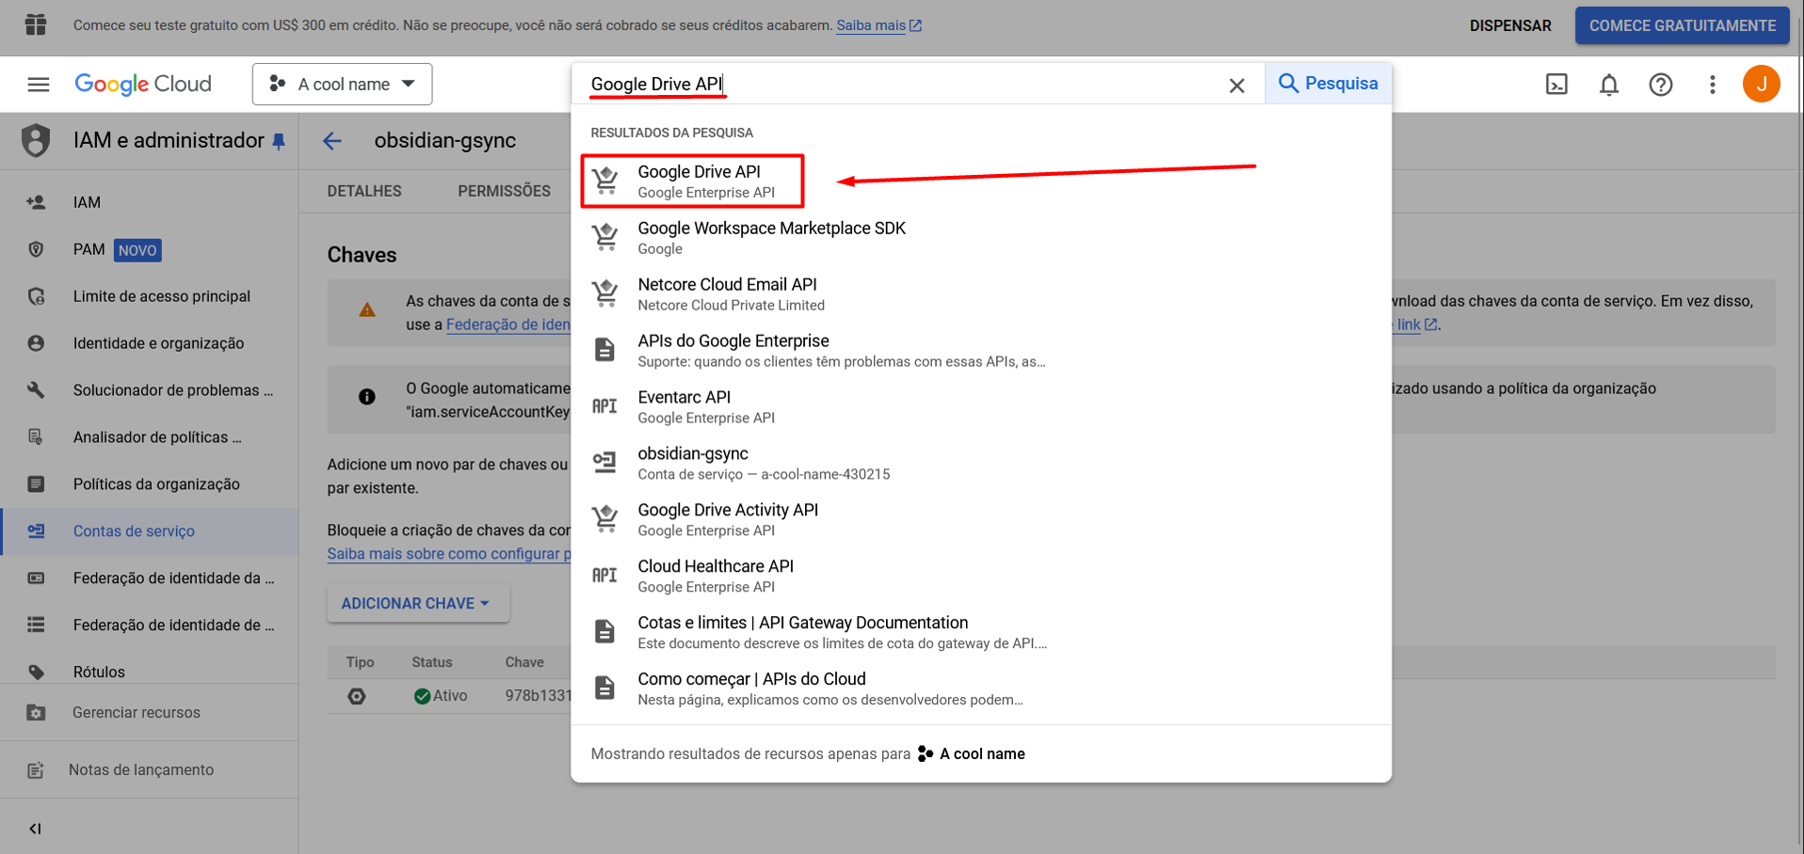The width and height of the screenshot is (1804, 854).
Task: Open the main hamburger navigation menu
Action: [38, 85]
